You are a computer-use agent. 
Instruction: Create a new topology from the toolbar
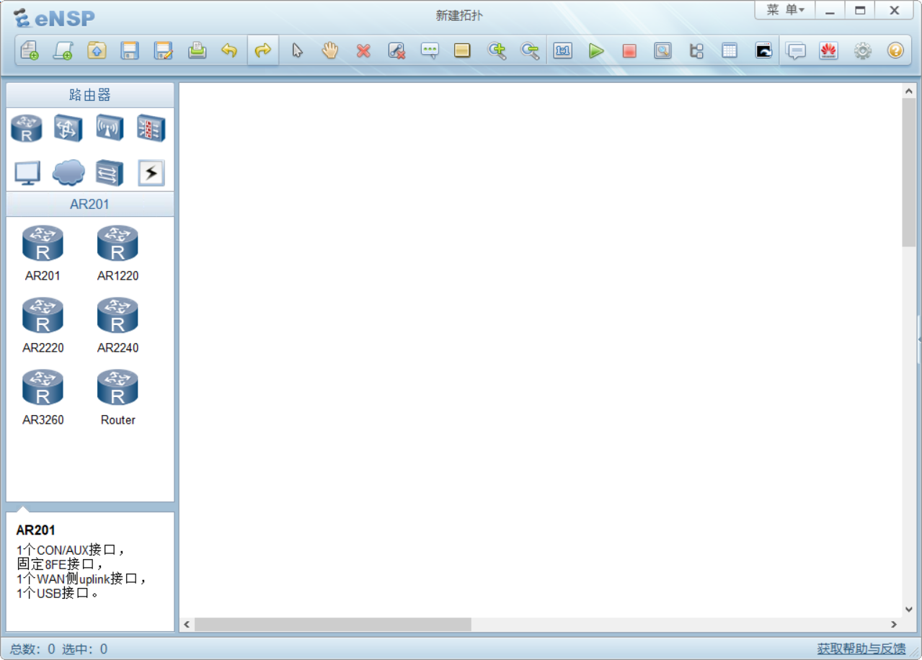(30, 51)
